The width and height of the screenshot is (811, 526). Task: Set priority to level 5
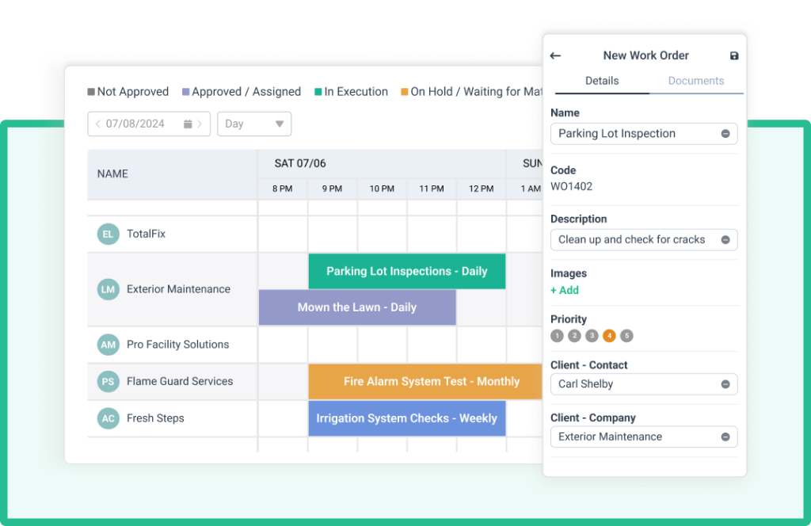click(x=626, y=335)
